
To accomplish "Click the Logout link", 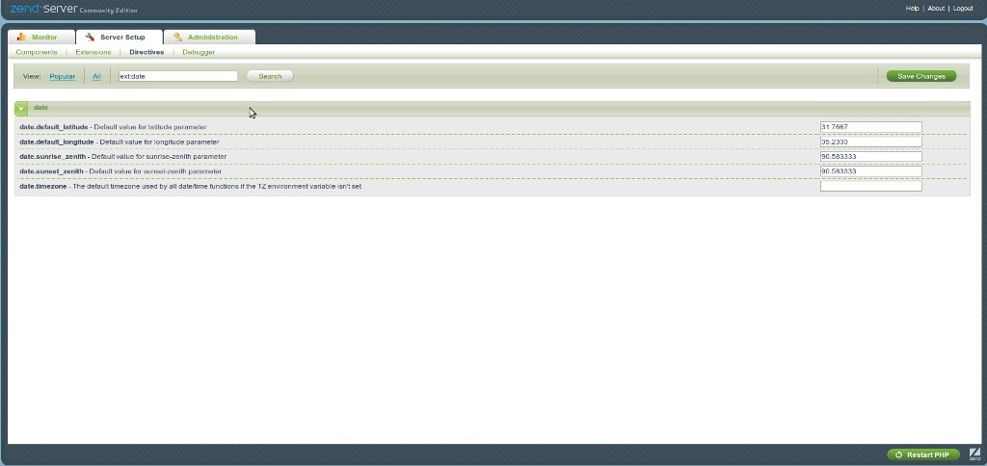I will pos(963,8).
